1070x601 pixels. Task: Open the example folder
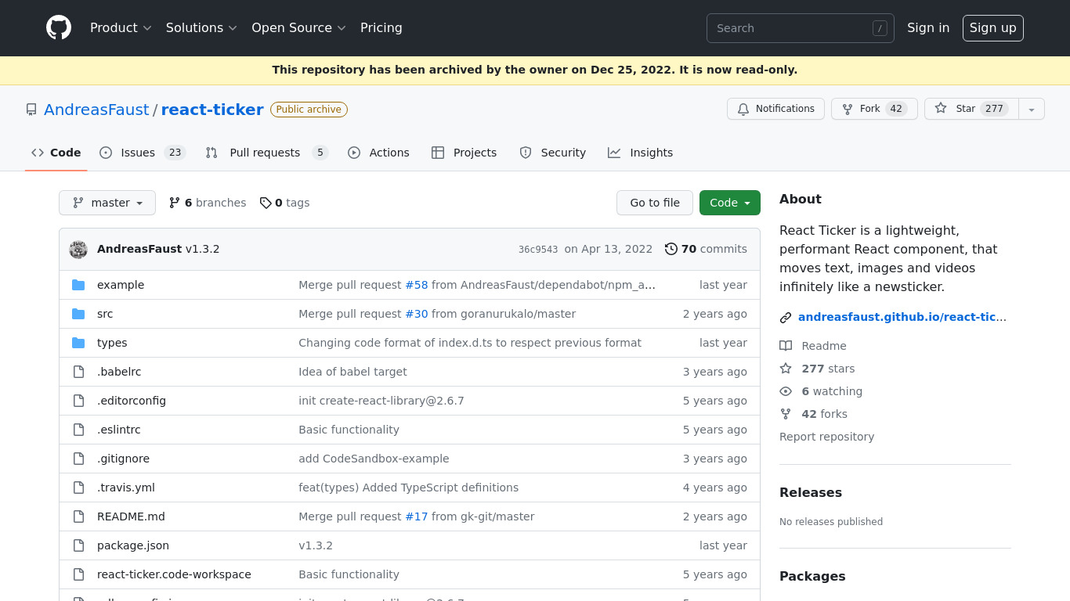click(121, 285)
